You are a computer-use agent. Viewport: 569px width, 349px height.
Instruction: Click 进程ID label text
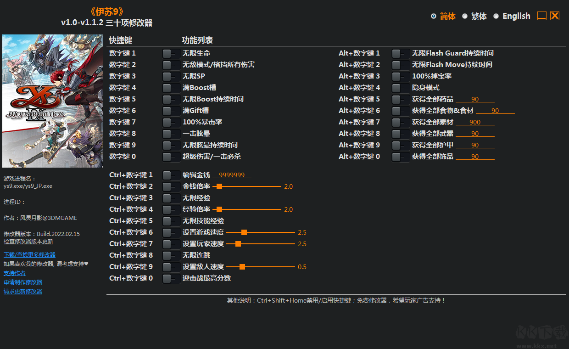click(x=15, y=202)
